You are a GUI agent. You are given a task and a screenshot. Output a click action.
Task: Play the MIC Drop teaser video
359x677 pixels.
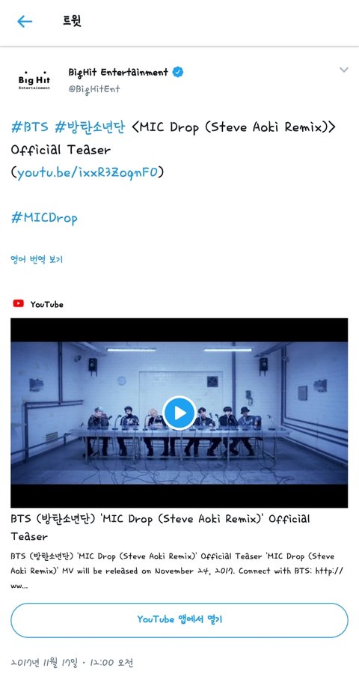pos(179,413)
